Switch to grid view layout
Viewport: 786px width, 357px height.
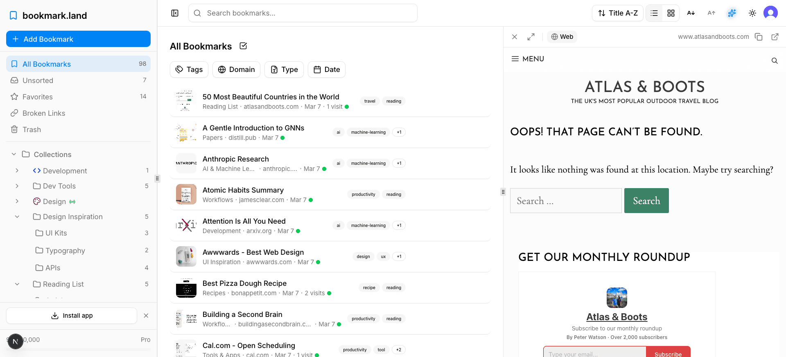pos(671,13)
